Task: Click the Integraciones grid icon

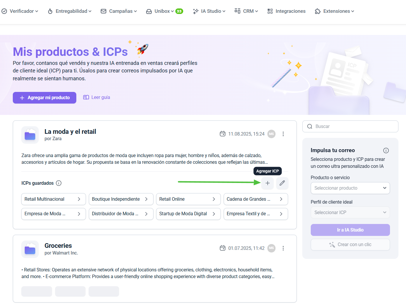Action: (x=270, y=11)
